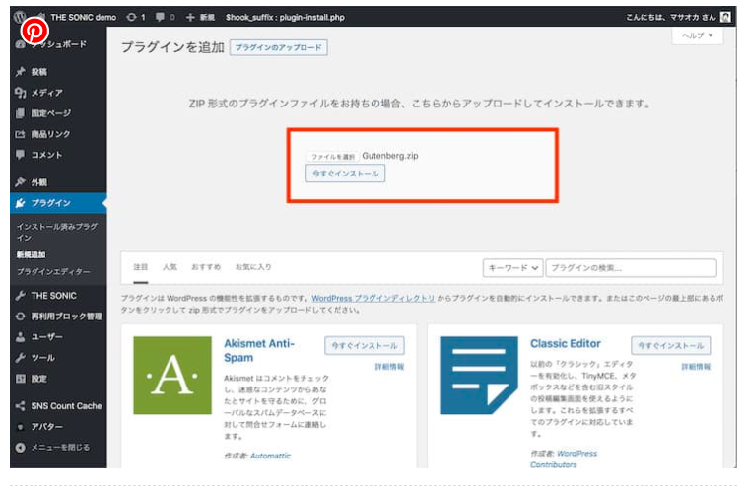Click 今すぐインストール under Gutenberg.zip
Viewport: 746px width, 493px height.
click(x=345, y=174)
